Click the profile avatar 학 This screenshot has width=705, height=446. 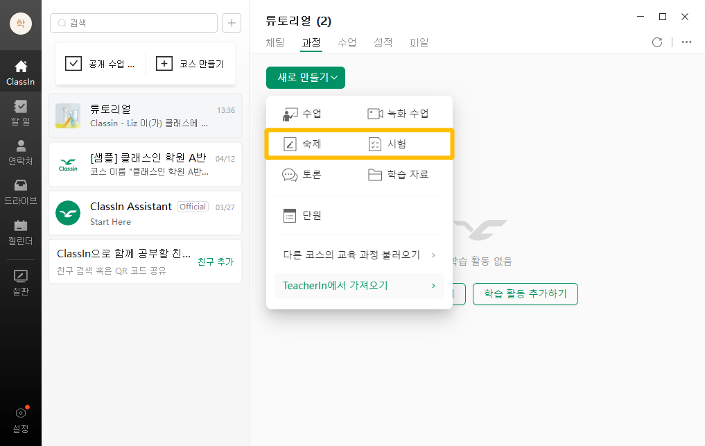(x=21, y=24)
